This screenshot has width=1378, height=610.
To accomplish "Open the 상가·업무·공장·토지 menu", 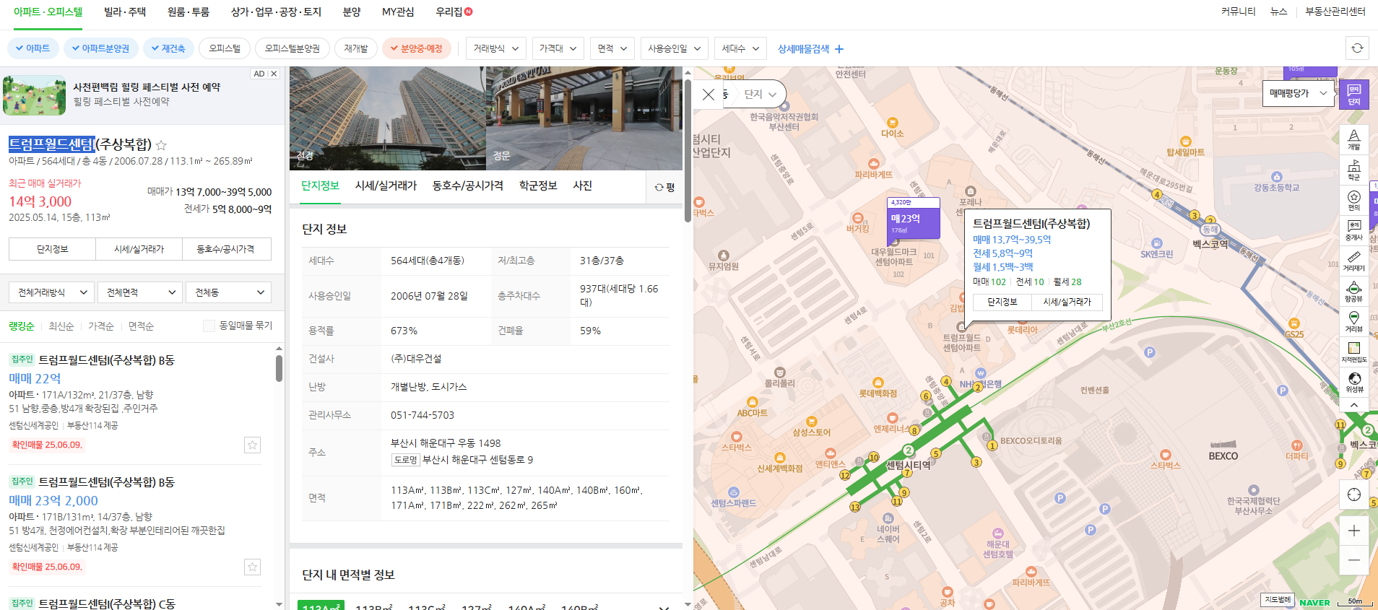I will point(276,12).
